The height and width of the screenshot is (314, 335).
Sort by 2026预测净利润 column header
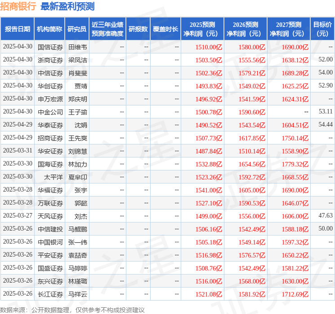point(246,29)
